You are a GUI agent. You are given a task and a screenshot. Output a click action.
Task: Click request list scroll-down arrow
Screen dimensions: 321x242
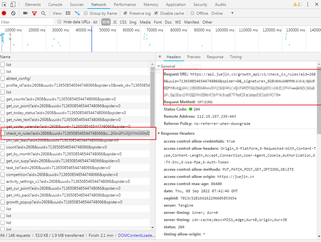click(x=153, y=228)
